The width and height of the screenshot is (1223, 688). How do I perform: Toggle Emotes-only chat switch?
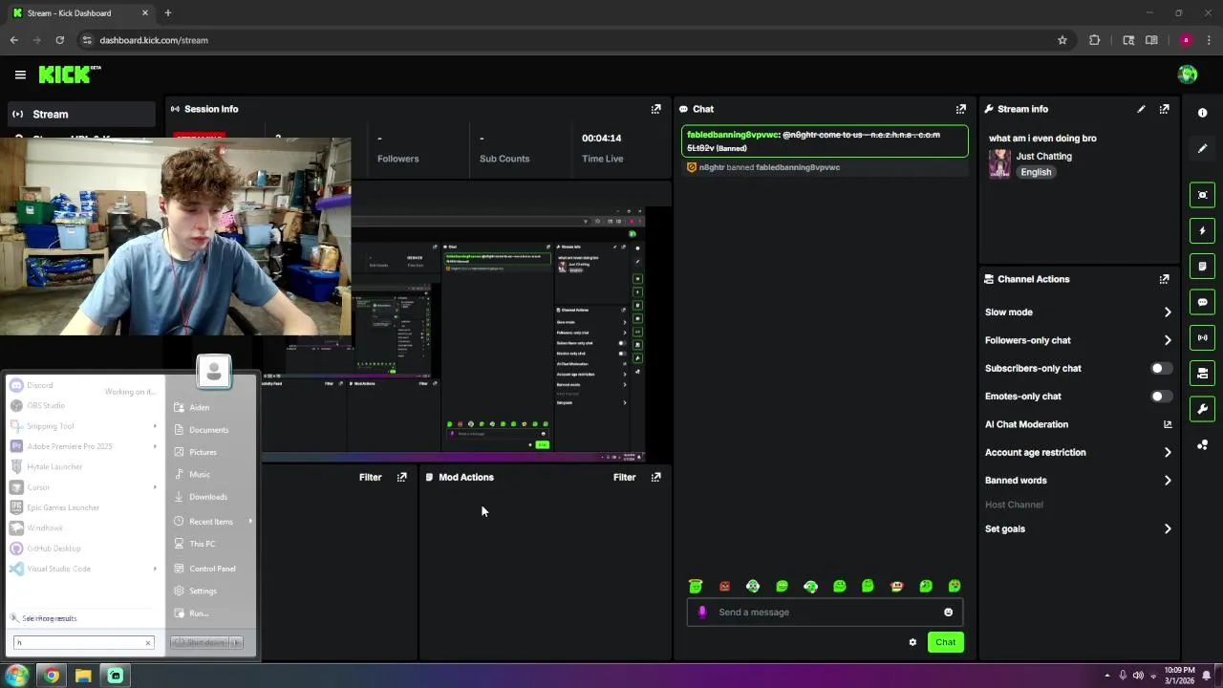pos(1161,396)
